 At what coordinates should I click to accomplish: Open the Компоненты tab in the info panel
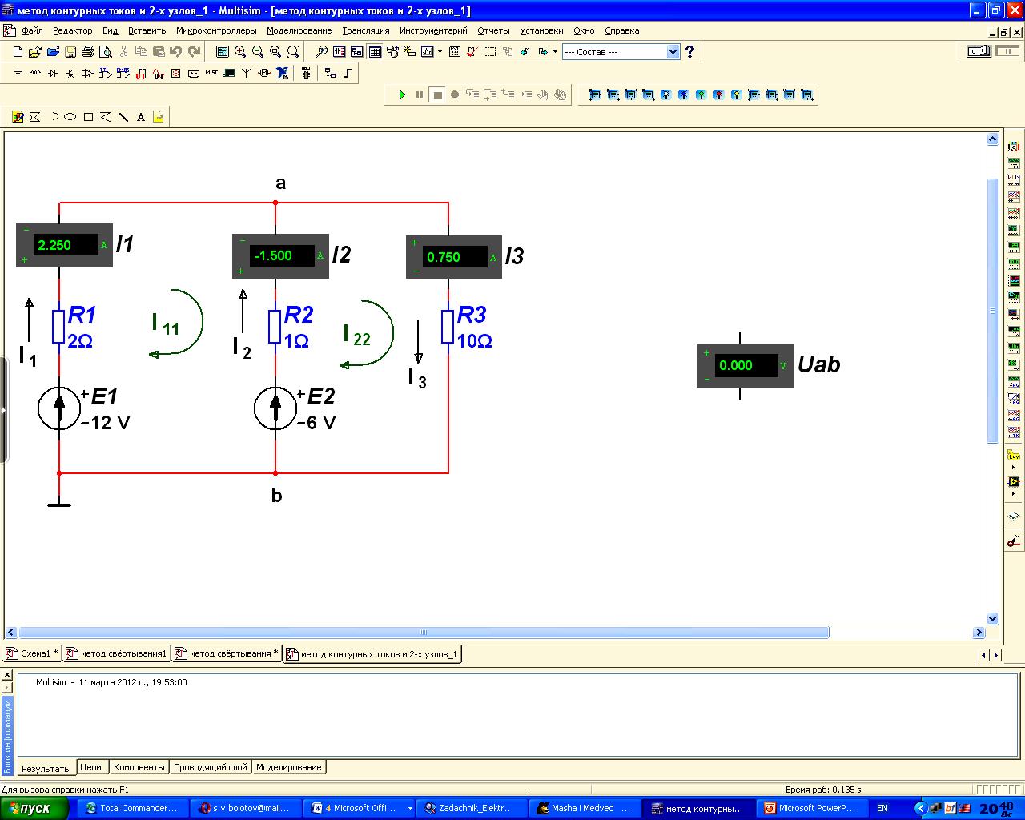click(x=139, y=767)
